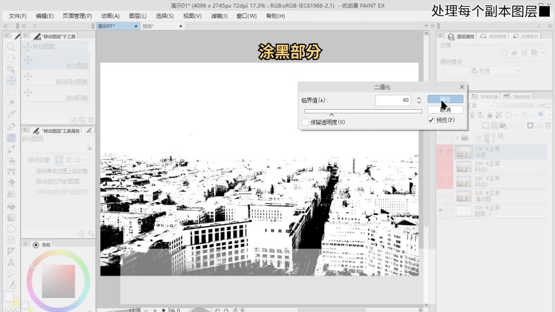Click the layer mask icon in Layers panel
The image size is (555, 312).
(530, 126)
